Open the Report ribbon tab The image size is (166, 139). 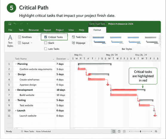pyautogui.click(x=47, y=30)
